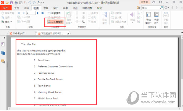
Task: Click the 字数统计 Word Count button
Action: click(166, 18)
